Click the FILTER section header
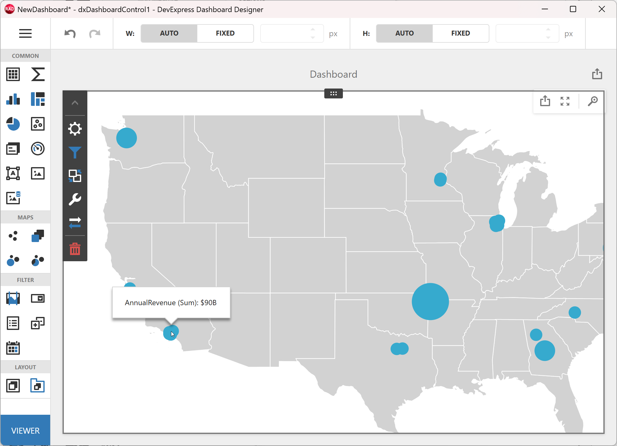The height and width of the screenshot is (446, 617). [25, 280]
